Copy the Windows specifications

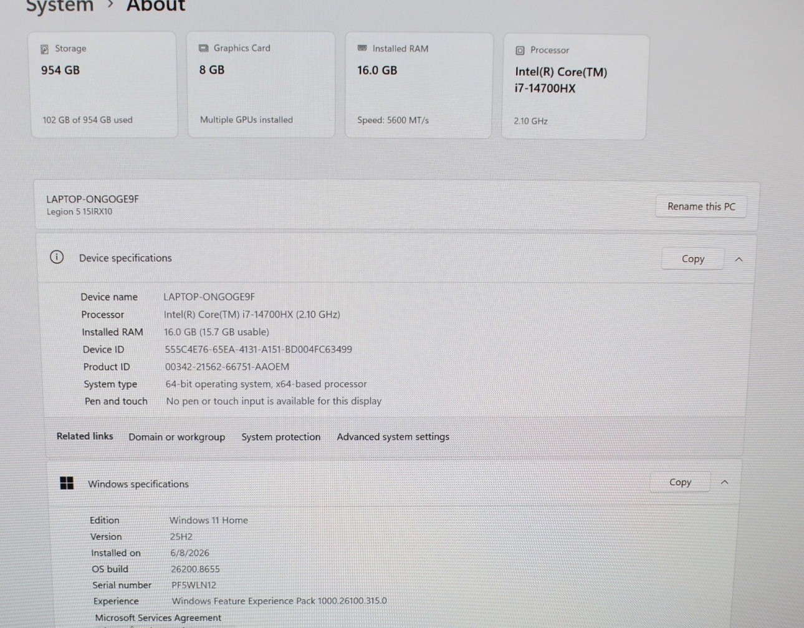(680, 482)
